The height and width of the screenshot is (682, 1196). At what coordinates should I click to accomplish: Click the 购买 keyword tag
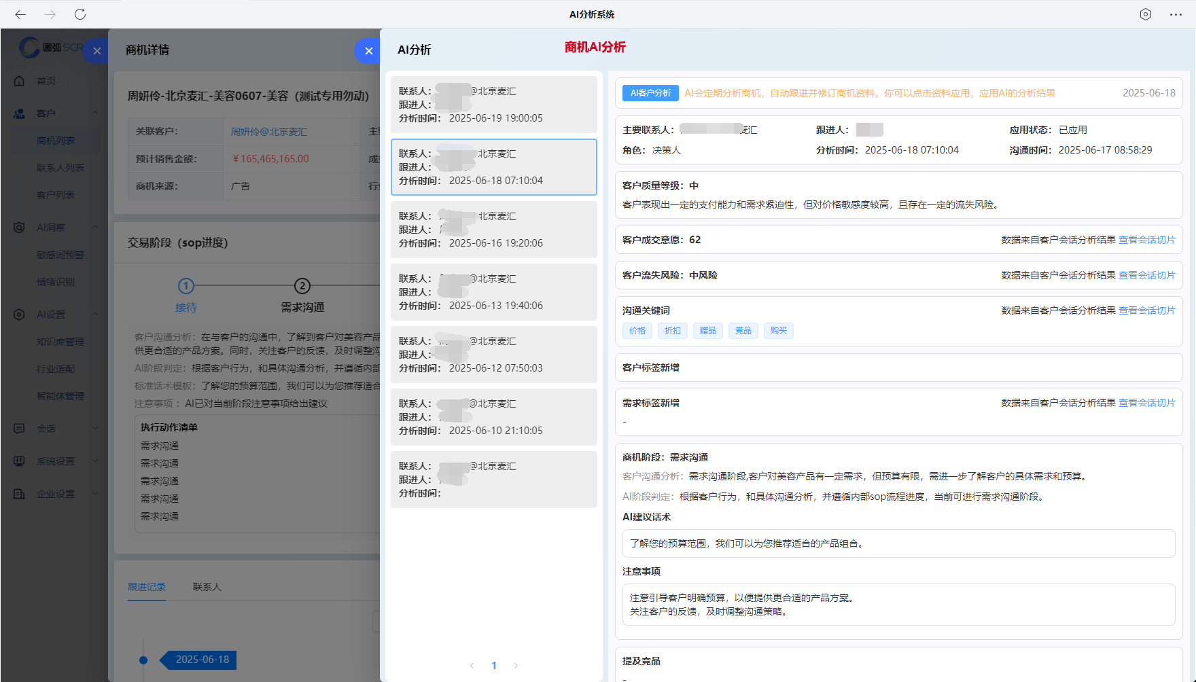779,331
